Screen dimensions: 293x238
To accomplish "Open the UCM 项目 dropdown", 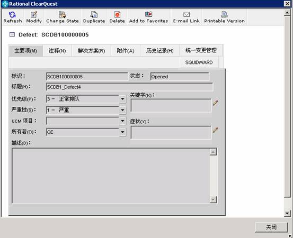I will pos(122,121).
